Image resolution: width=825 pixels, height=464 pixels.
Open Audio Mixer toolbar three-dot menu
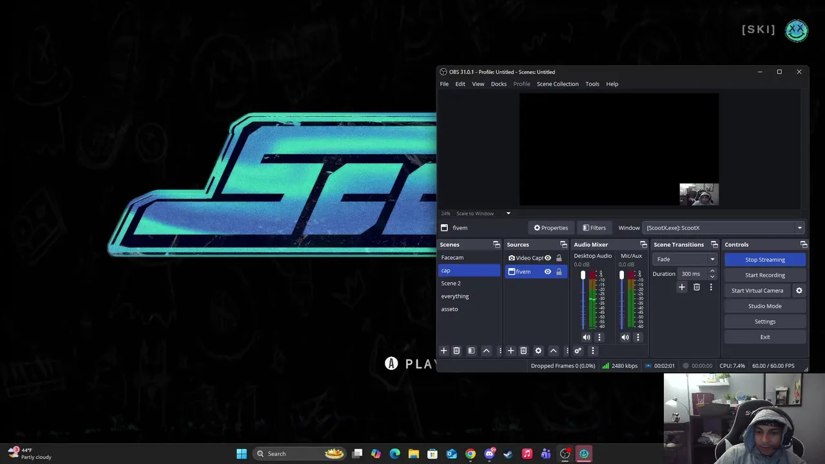click(x=593, y=351)
